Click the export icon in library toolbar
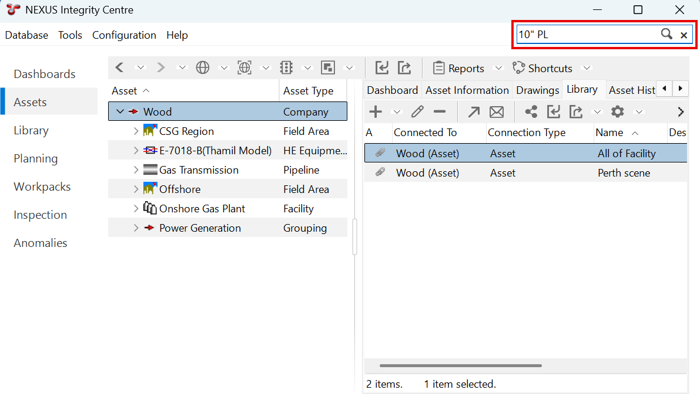Viewport: 700px width, 400px height. tap(576, 112)
